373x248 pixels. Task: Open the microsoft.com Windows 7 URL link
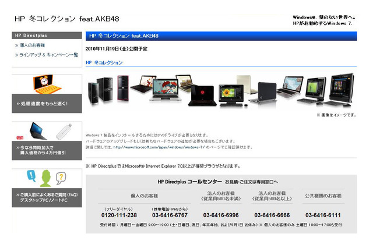coord(157,147)
